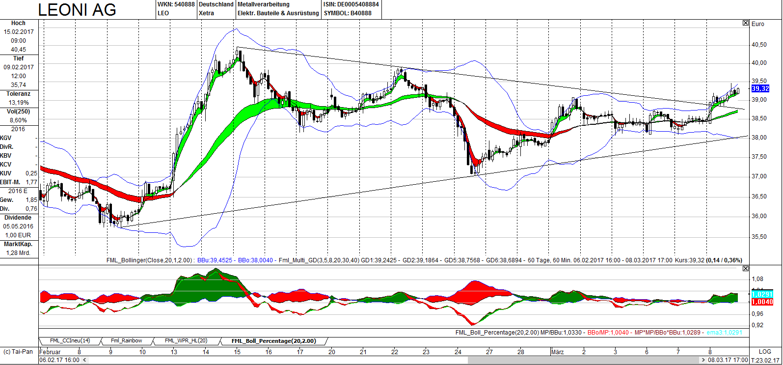Select the Metallverarbeitung sector label
The height and width of the screenshot is (365, 783).
coord(264,4)
